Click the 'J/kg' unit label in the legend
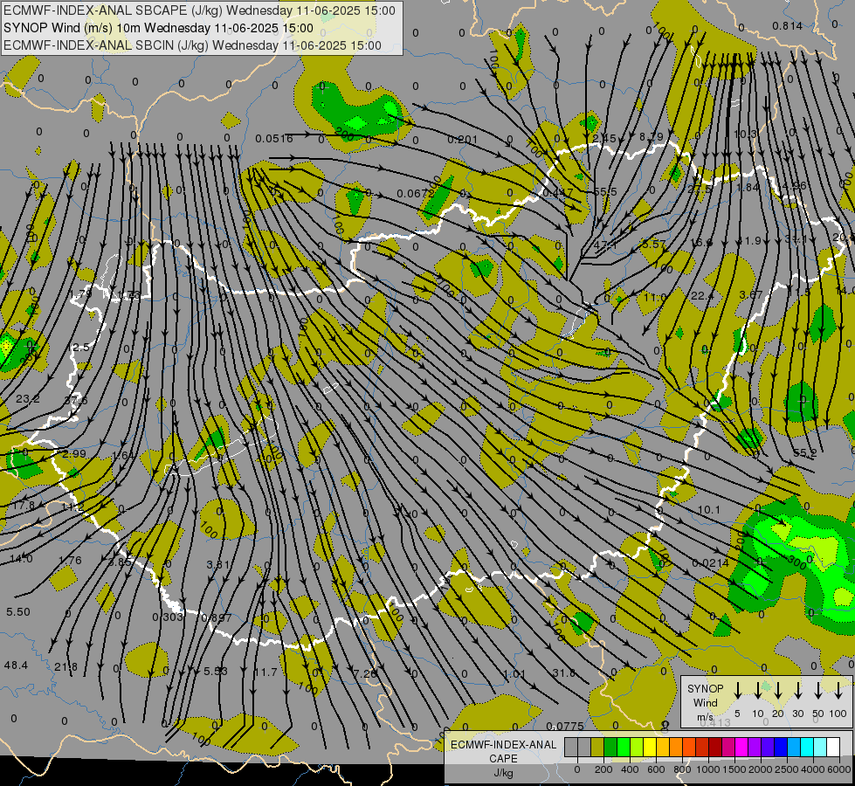Image resolution: width=855 pixels, height=786 pixels. click(x=503, y=773)
